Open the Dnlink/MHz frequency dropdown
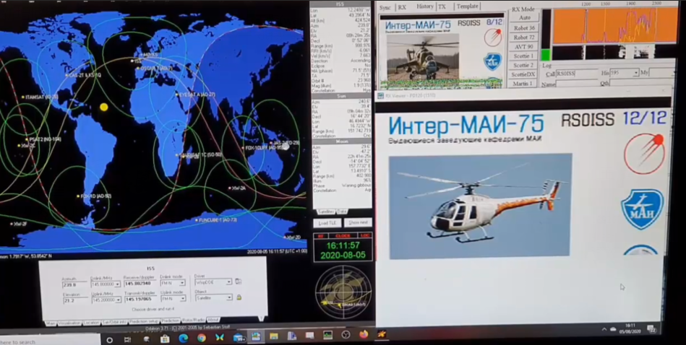Screen dimensions: 686x345 pyautogui.click(x=117, y=284)
